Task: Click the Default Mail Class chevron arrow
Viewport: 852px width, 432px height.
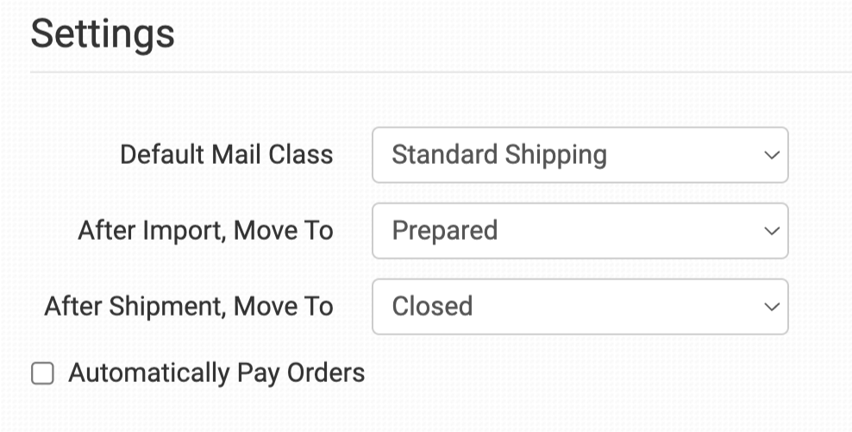Action: pos(771,155)
